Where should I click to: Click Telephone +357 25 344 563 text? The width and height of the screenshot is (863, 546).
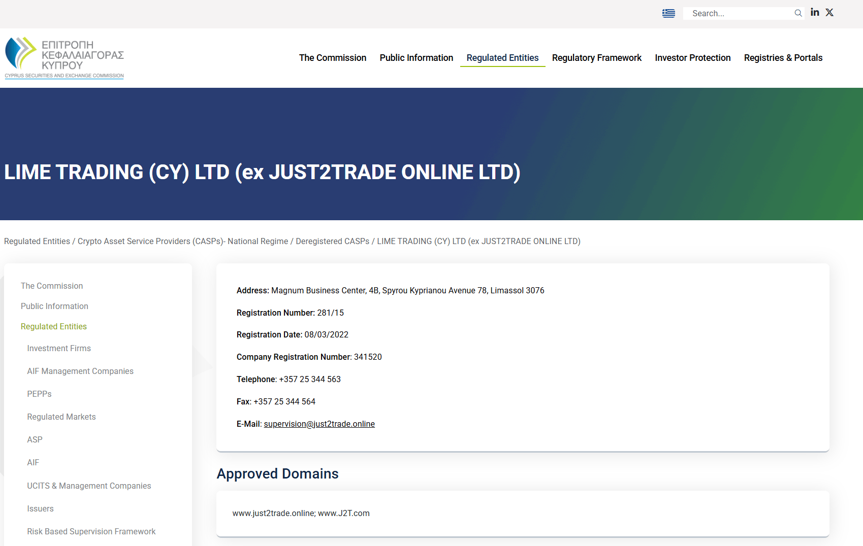(x=289, y=379)
